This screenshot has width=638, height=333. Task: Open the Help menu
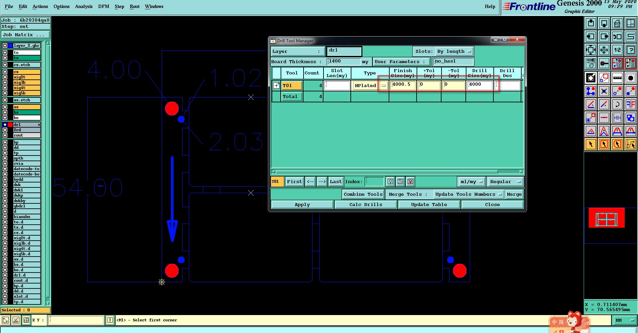point(490,6)
